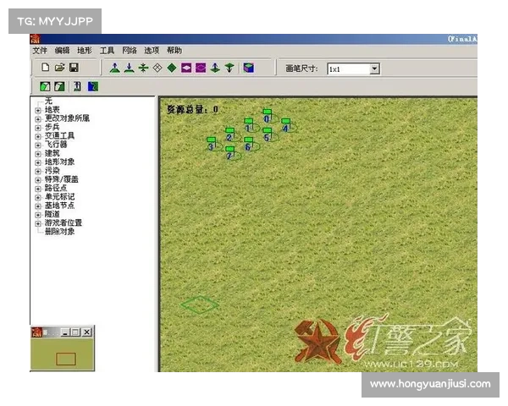
Task: Open the 帮助 menu
Action: pyautogui.click(x=174, y=51)
